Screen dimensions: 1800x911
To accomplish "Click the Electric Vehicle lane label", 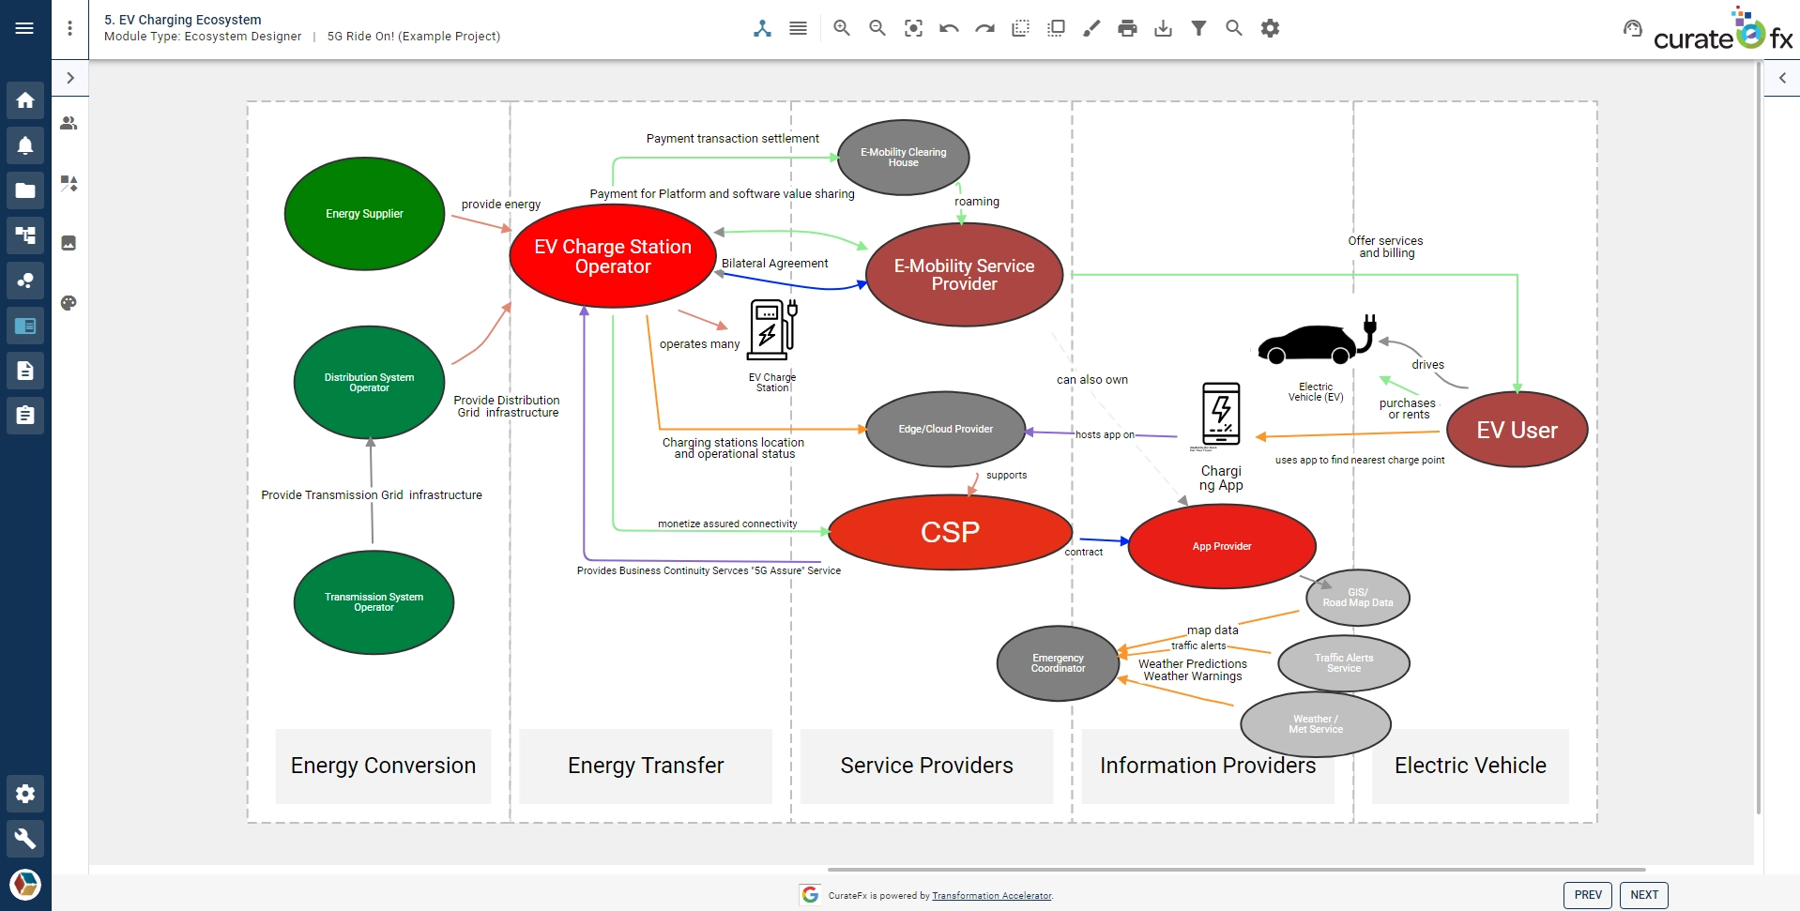I will (1470, 766).
